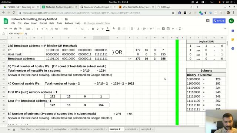Open the all sheets list
This screenshot has width=237, height=133.
point(14,129)
